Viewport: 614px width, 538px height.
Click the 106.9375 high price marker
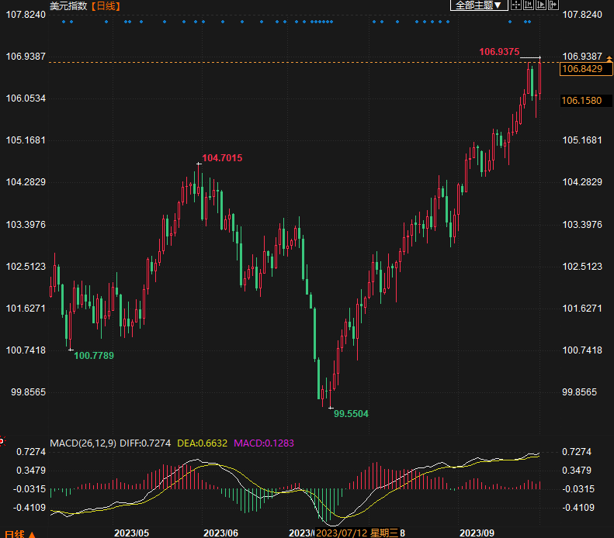tap(498, 51)
